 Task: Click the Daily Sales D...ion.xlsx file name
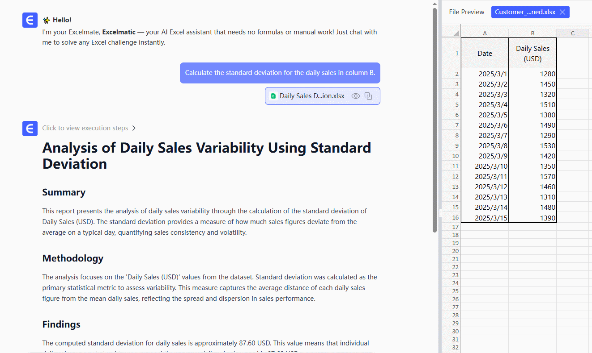pos(312,96)
